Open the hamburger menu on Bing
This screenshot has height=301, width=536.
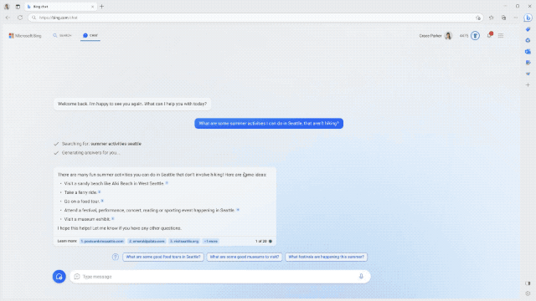(x=501, y=35)
